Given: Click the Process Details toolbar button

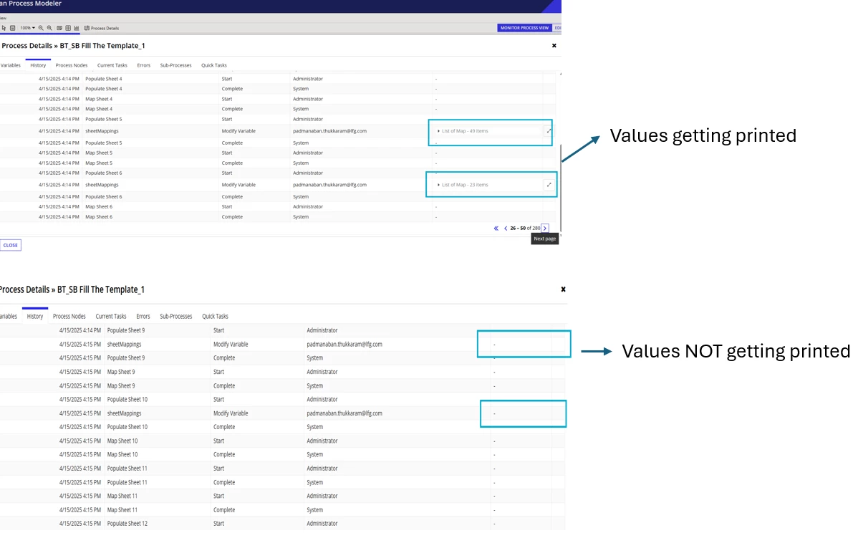Looking at the screenshot, I should click(102, 28).
